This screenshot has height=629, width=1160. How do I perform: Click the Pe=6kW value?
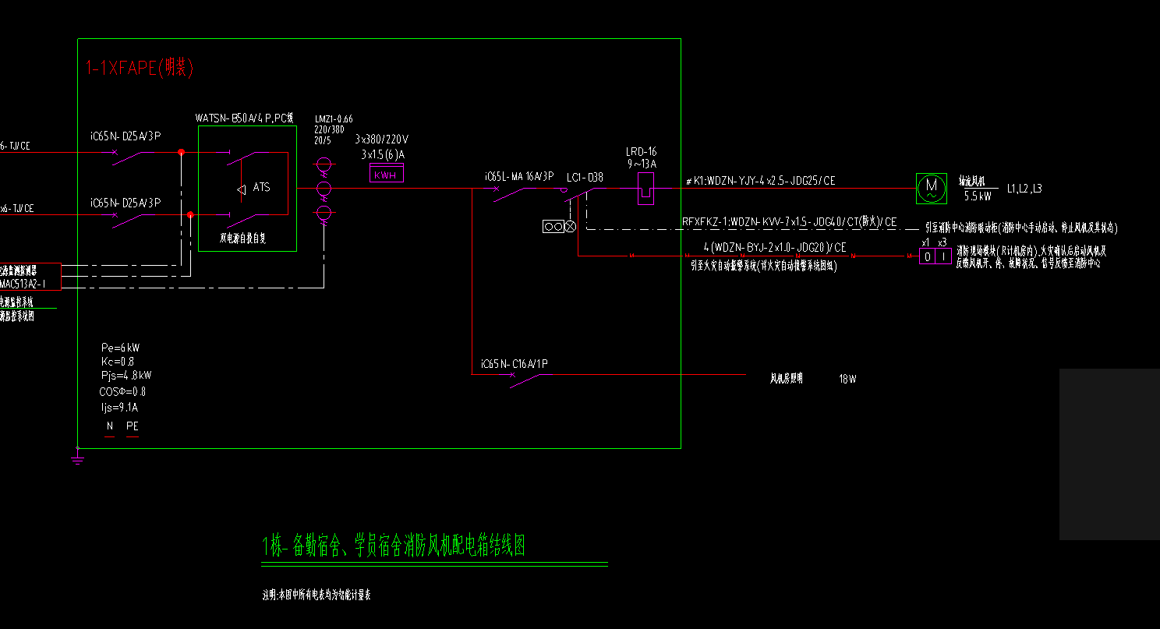coord(121,348)
